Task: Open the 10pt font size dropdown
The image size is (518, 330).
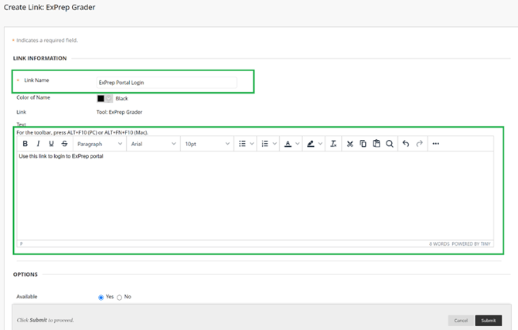Action: (207, 144)
